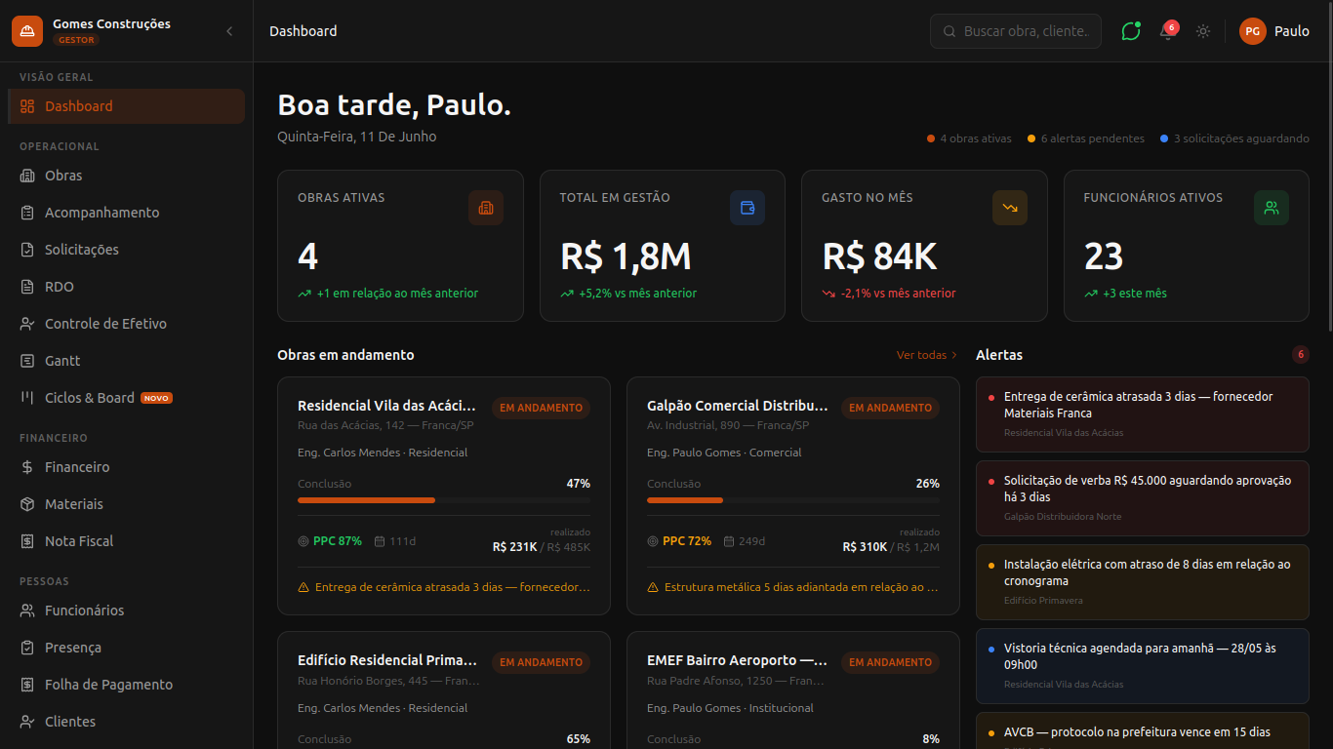Click the Nota Fiscal icon
The width and height of the screenshot is (1333, 749).
click(x=27, y=541)
